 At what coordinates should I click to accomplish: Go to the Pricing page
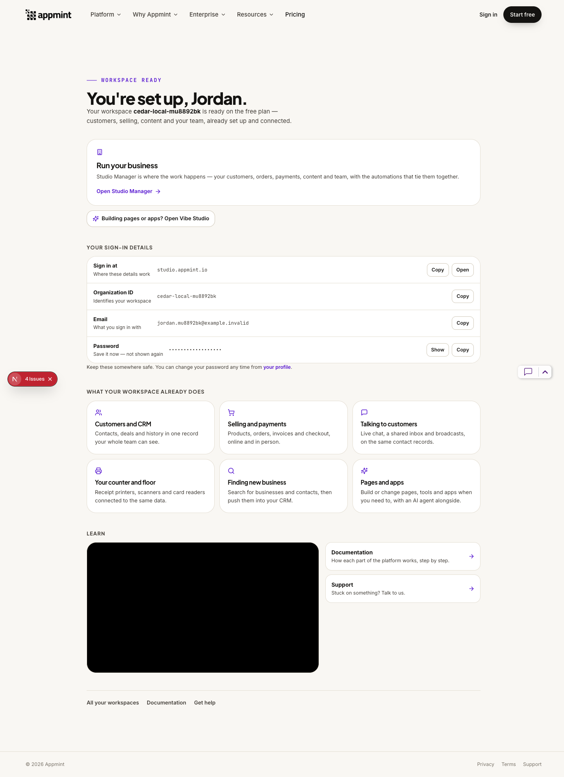click(295, 15)
